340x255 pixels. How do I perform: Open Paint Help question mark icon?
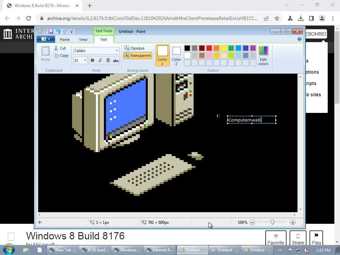tap(299, 39)
